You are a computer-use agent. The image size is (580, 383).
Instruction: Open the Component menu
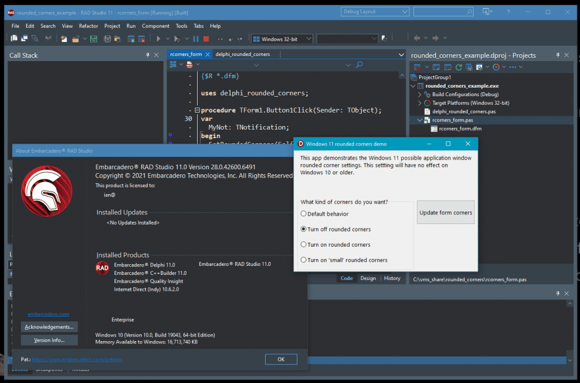(x=155, y=26)
